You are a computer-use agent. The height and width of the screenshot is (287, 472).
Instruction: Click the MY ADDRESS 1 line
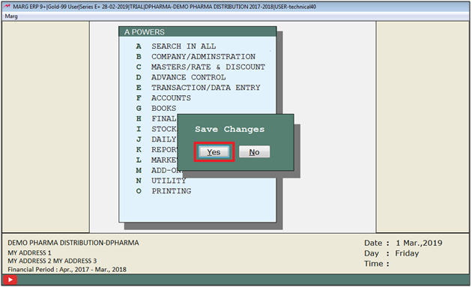[29, 253]
